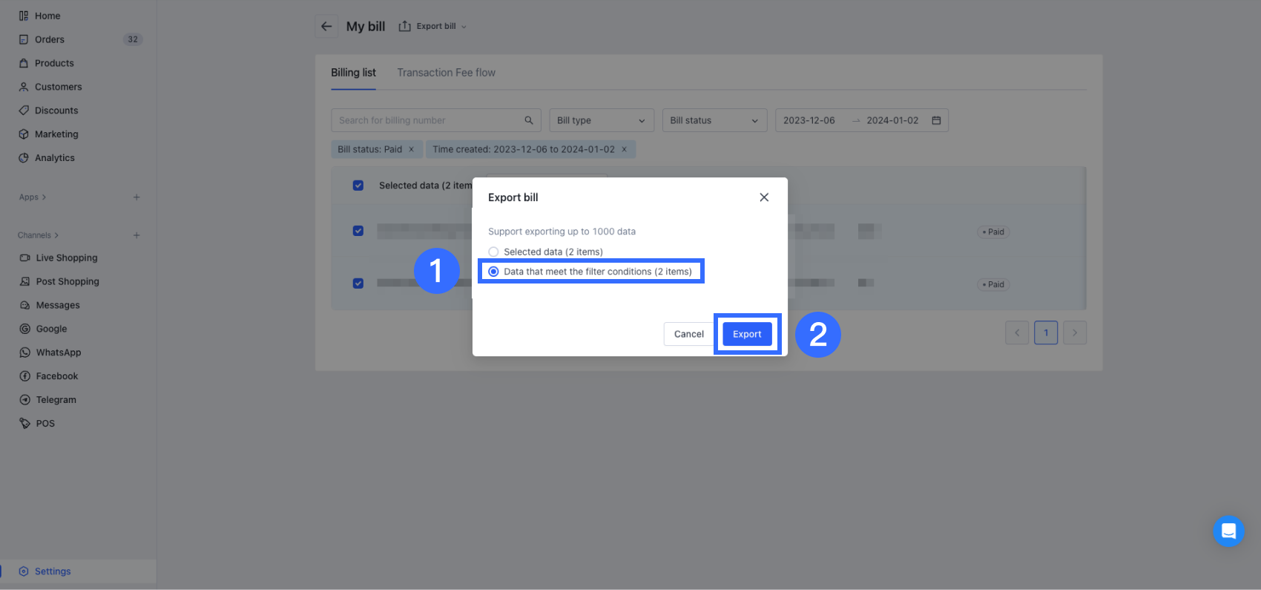Screen dimensions: 1261x590
Task: Open the date range calendar icon
Action: (936, 120)
